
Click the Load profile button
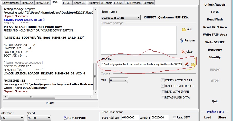click(208, 117)
